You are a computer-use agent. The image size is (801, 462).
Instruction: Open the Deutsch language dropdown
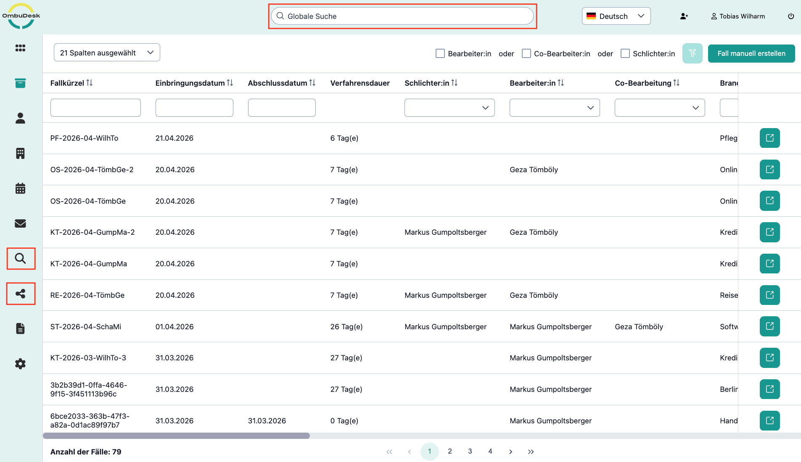point(616,16)
